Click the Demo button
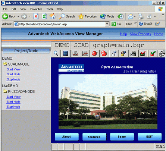166x151 pixels. click(122, 136)
